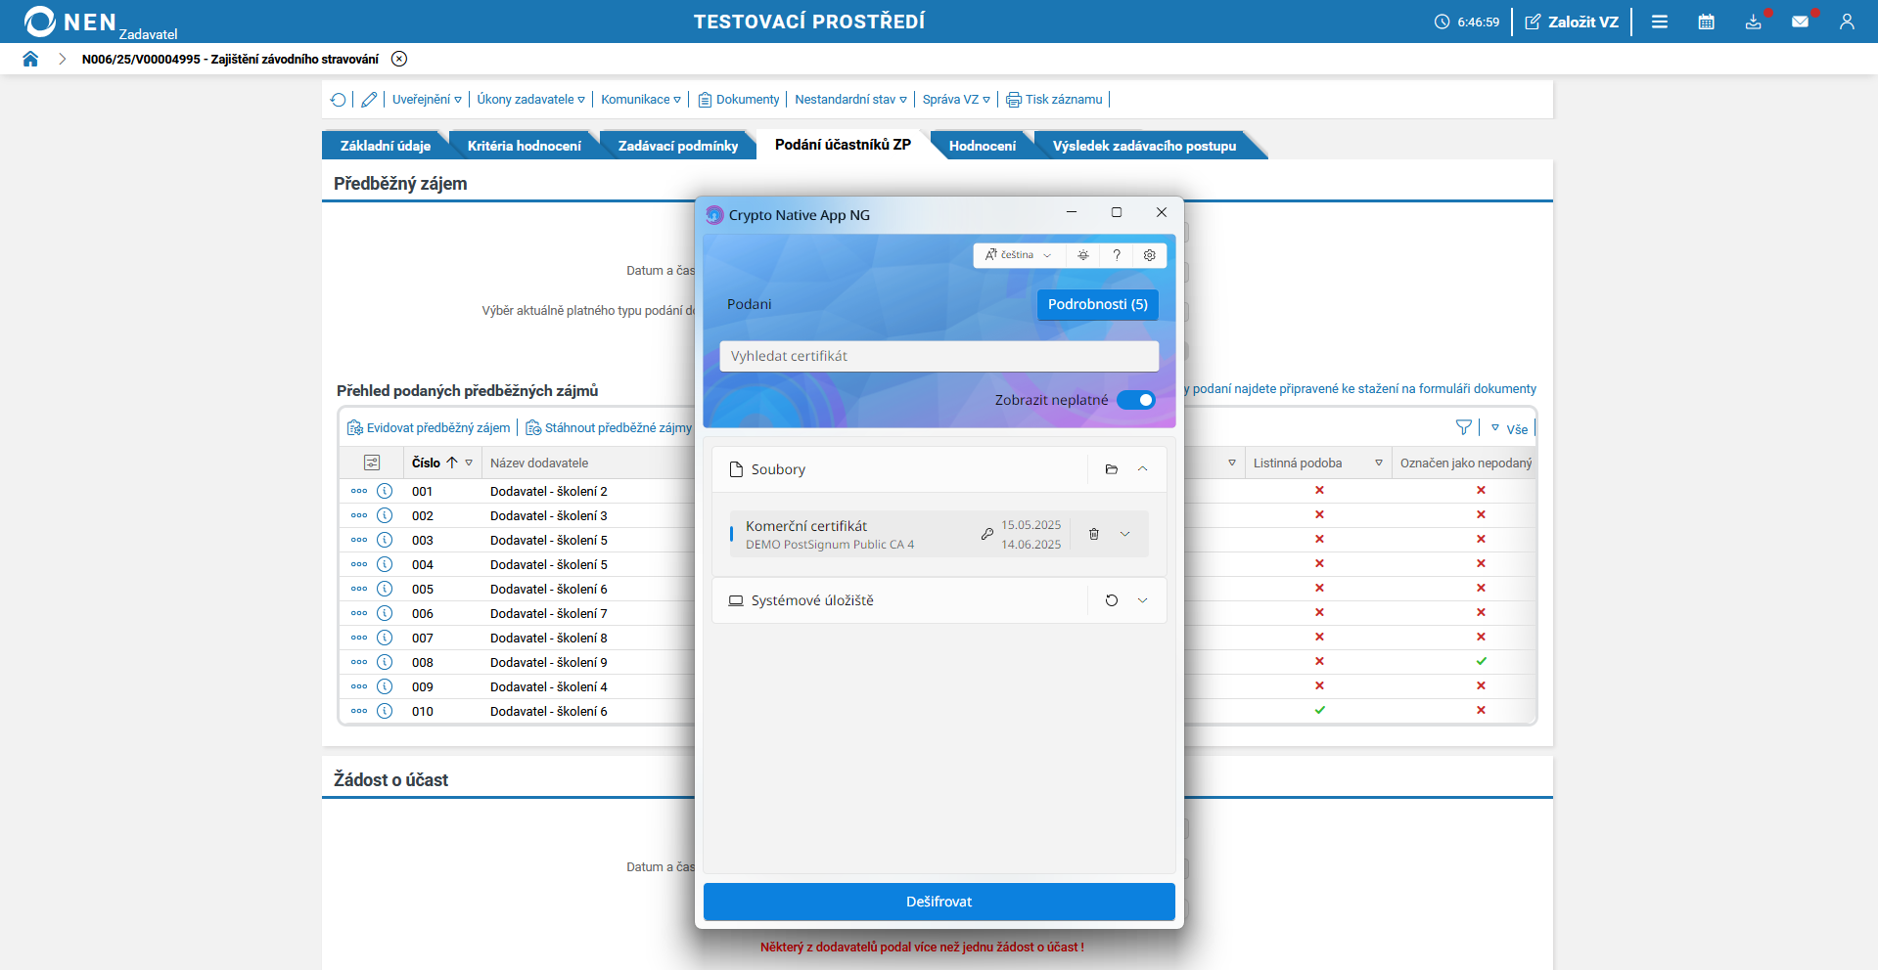Open row 008 three-dot actions menu
The width and height of the screenshot is (1878, 970).
tap(359, 662)
